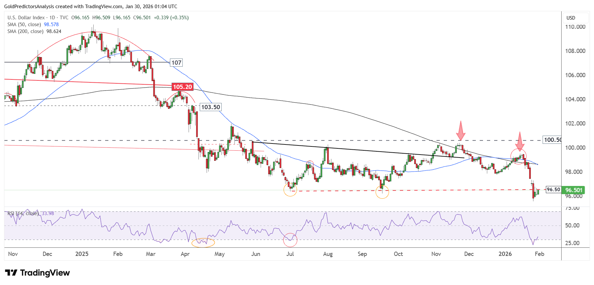
Task: Click the GoldPredictorsAnalysis attribution header text
Action: pyautogui.click(x=91, y=6)
